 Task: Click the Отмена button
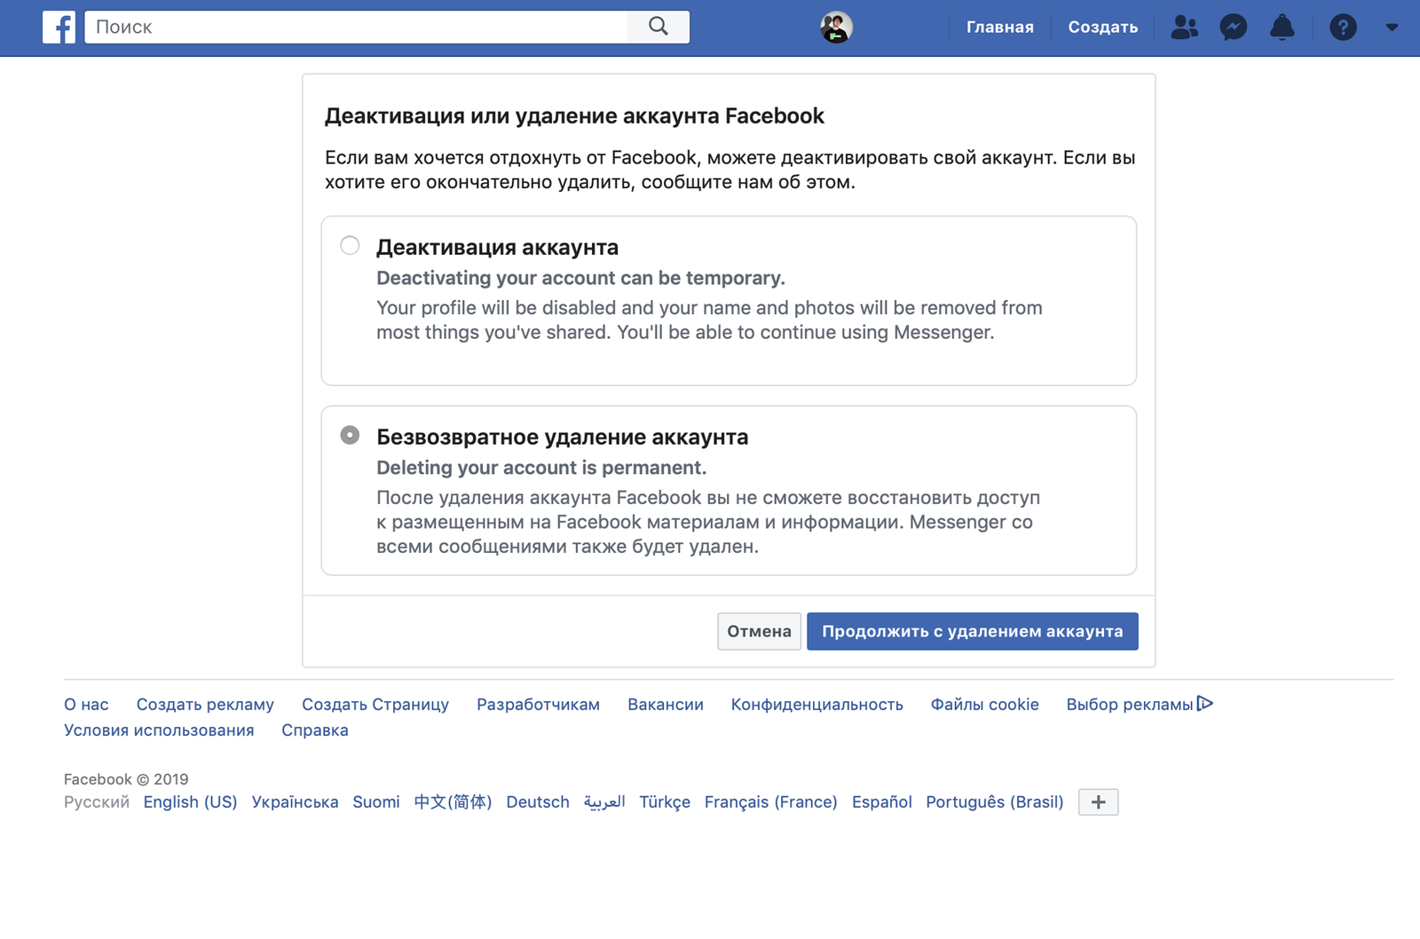pyautogui.click(x=759, y=631)
